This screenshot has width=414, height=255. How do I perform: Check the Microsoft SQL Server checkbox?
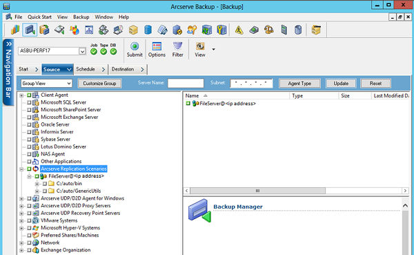pyautogui.click(x=29, y=102)
